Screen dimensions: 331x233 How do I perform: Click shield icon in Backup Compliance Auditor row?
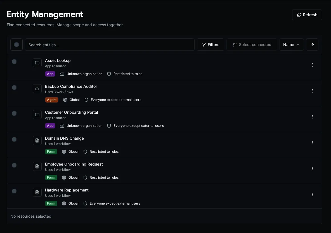point(86,100)
